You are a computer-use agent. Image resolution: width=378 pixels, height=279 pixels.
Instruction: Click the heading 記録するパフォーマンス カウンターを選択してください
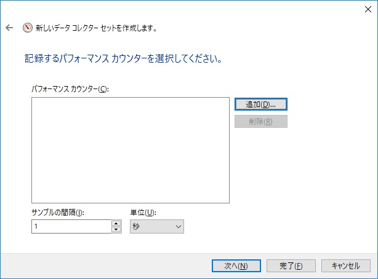[122, 60]
